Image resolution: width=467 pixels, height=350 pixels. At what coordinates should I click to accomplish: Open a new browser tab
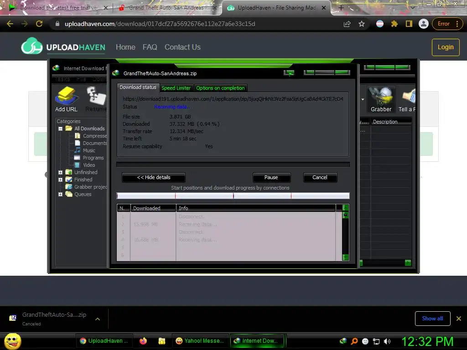341,8
